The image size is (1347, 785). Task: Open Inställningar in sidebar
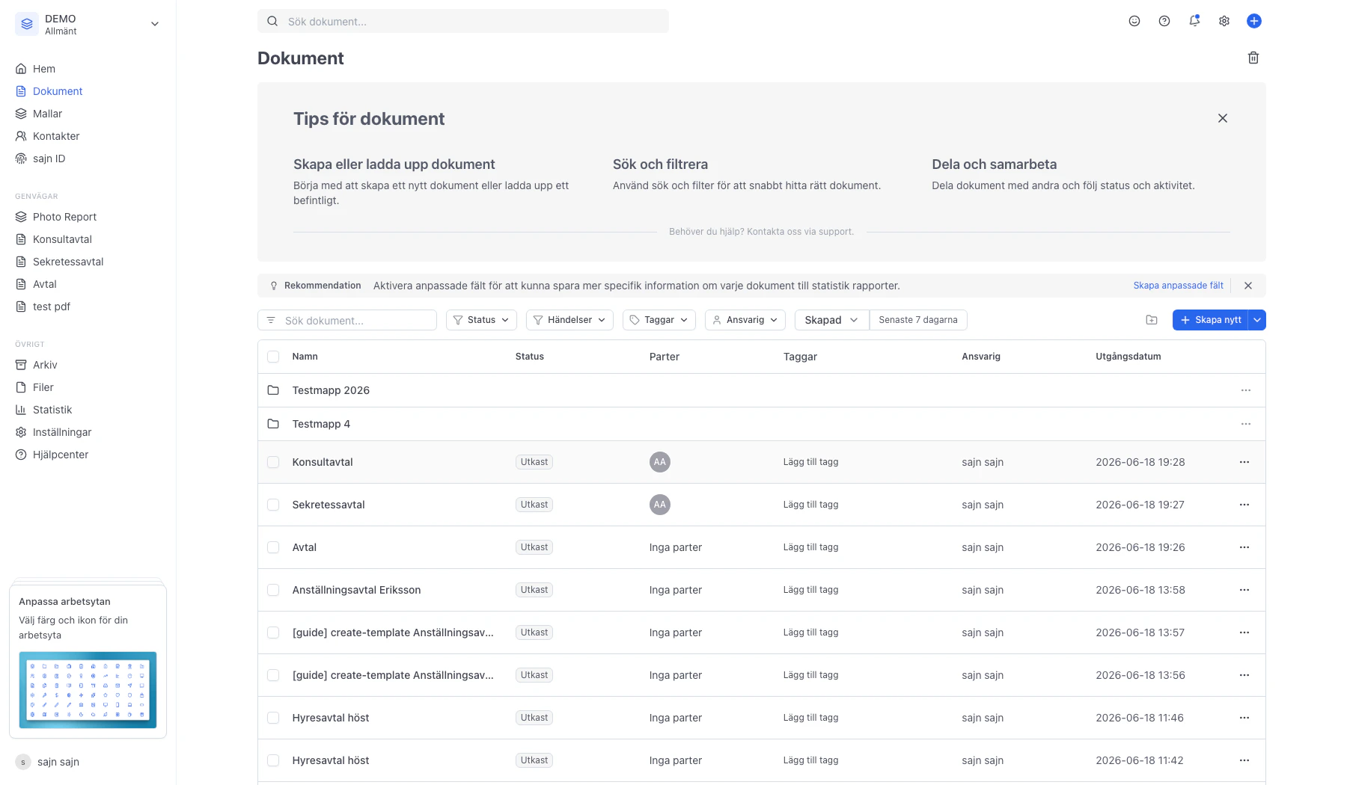(62, 432)
